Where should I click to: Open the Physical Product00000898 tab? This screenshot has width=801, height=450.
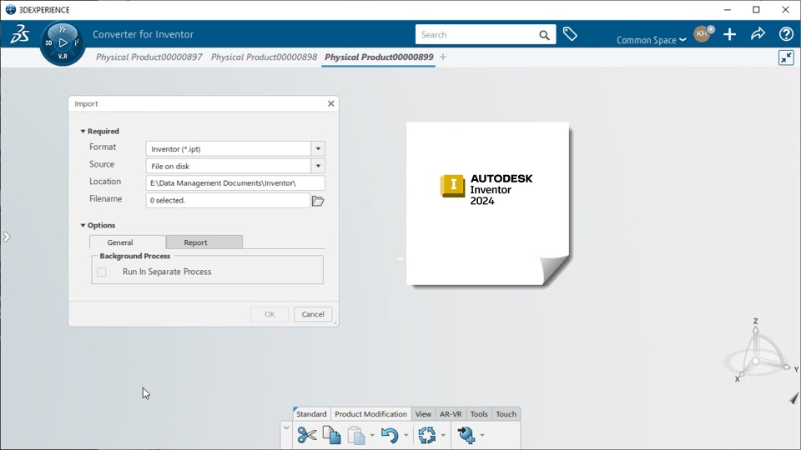tap(264, 57)
